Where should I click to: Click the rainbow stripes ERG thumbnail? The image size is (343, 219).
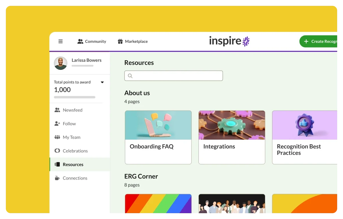pyautogui.click(x=158, y=203)
